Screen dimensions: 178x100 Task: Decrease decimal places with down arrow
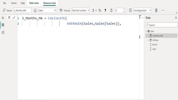coord(124,12)
